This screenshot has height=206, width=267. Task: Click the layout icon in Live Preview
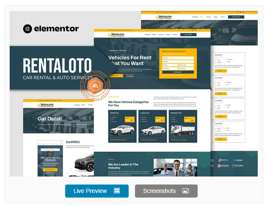[117, 191]
